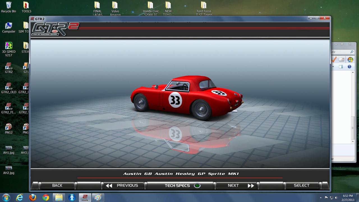Click the Paint palette taskbar icon
The width and height of the screenshot is (359, 202).
[98, 198]
